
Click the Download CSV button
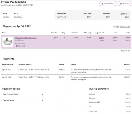pyautogui.click(x=108, y=4)
